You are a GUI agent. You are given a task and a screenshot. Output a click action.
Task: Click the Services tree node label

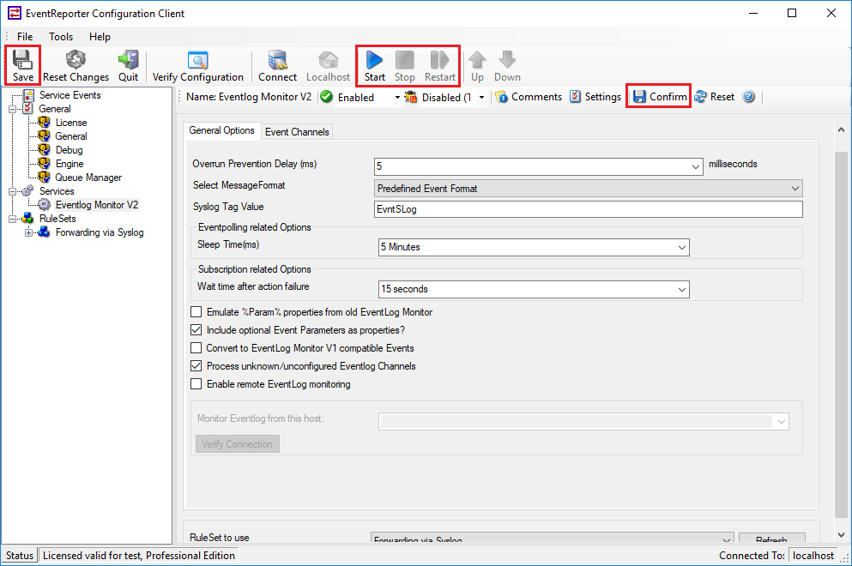pos(57,191)
